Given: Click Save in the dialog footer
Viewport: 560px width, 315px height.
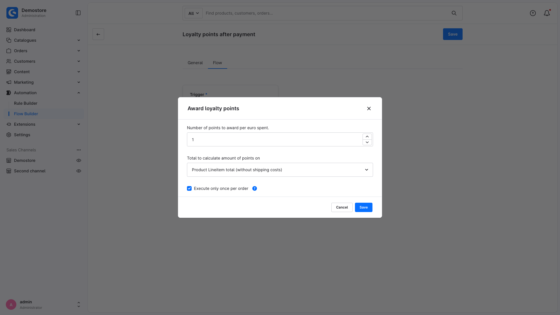Looking at the screenshot, I should tap(364, 207).
